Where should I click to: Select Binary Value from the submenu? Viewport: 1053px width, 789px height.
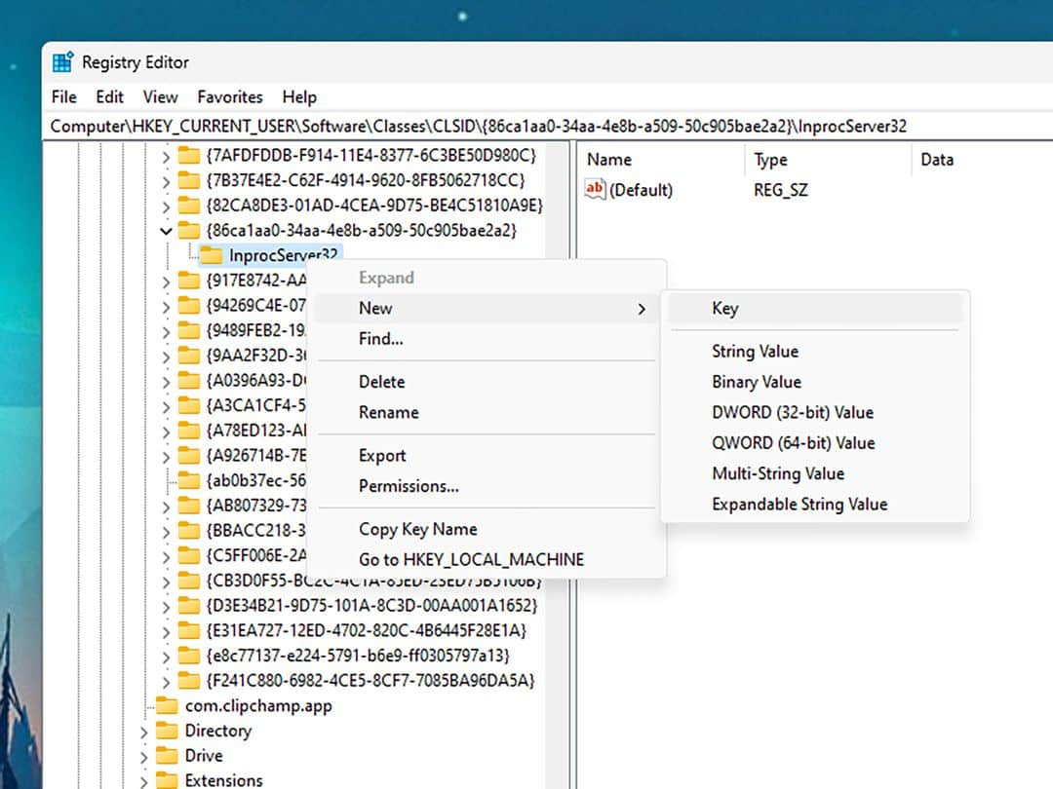tap(815, 382)
